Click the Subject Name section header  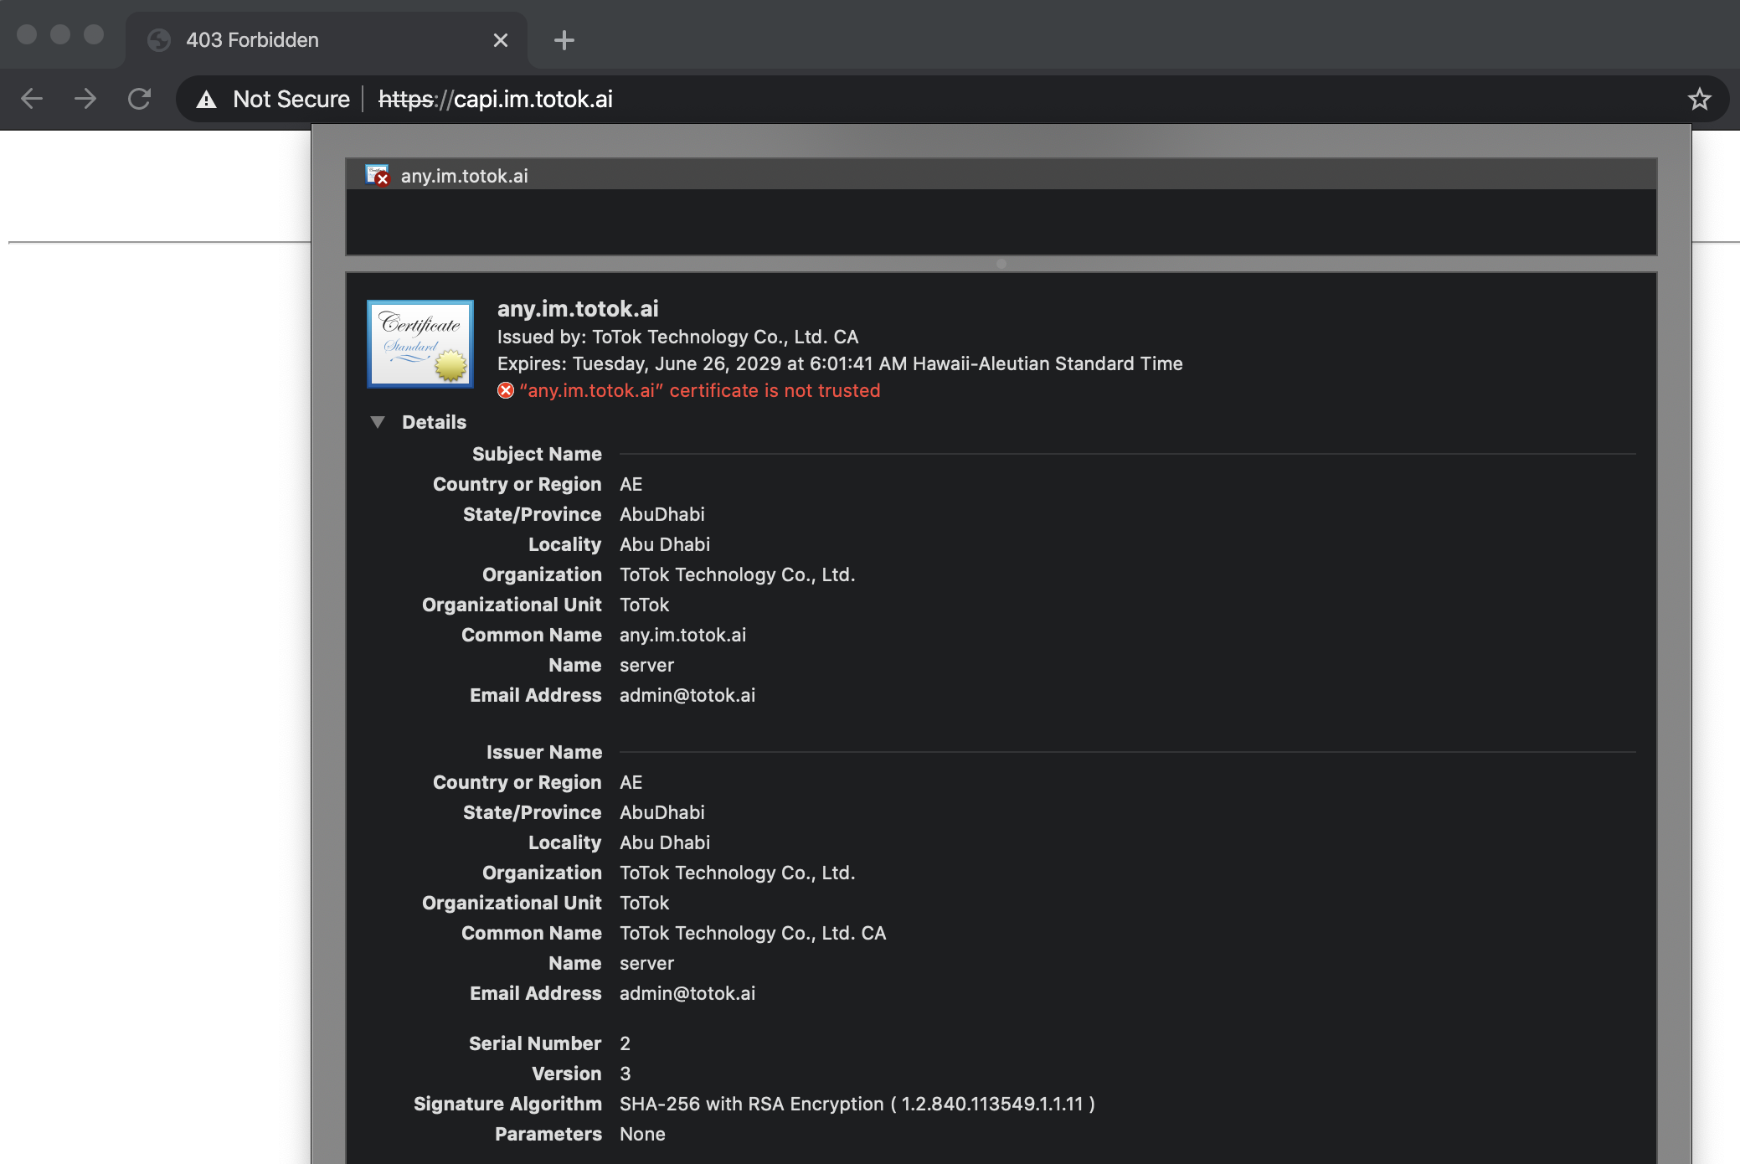pos(537,454)
